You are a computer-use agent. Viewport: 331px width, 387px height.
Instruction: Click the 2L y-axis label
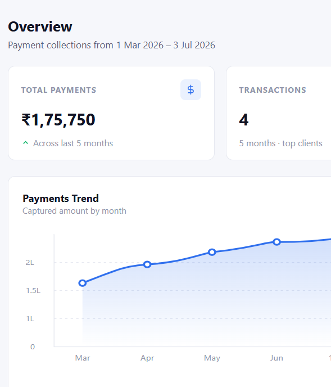30,262
